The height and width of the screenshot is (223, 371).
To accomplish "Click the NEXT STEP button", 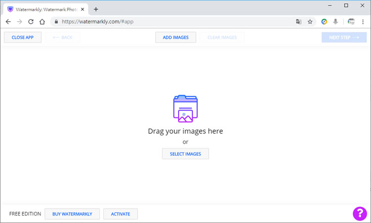I will [x=344, y=37].
